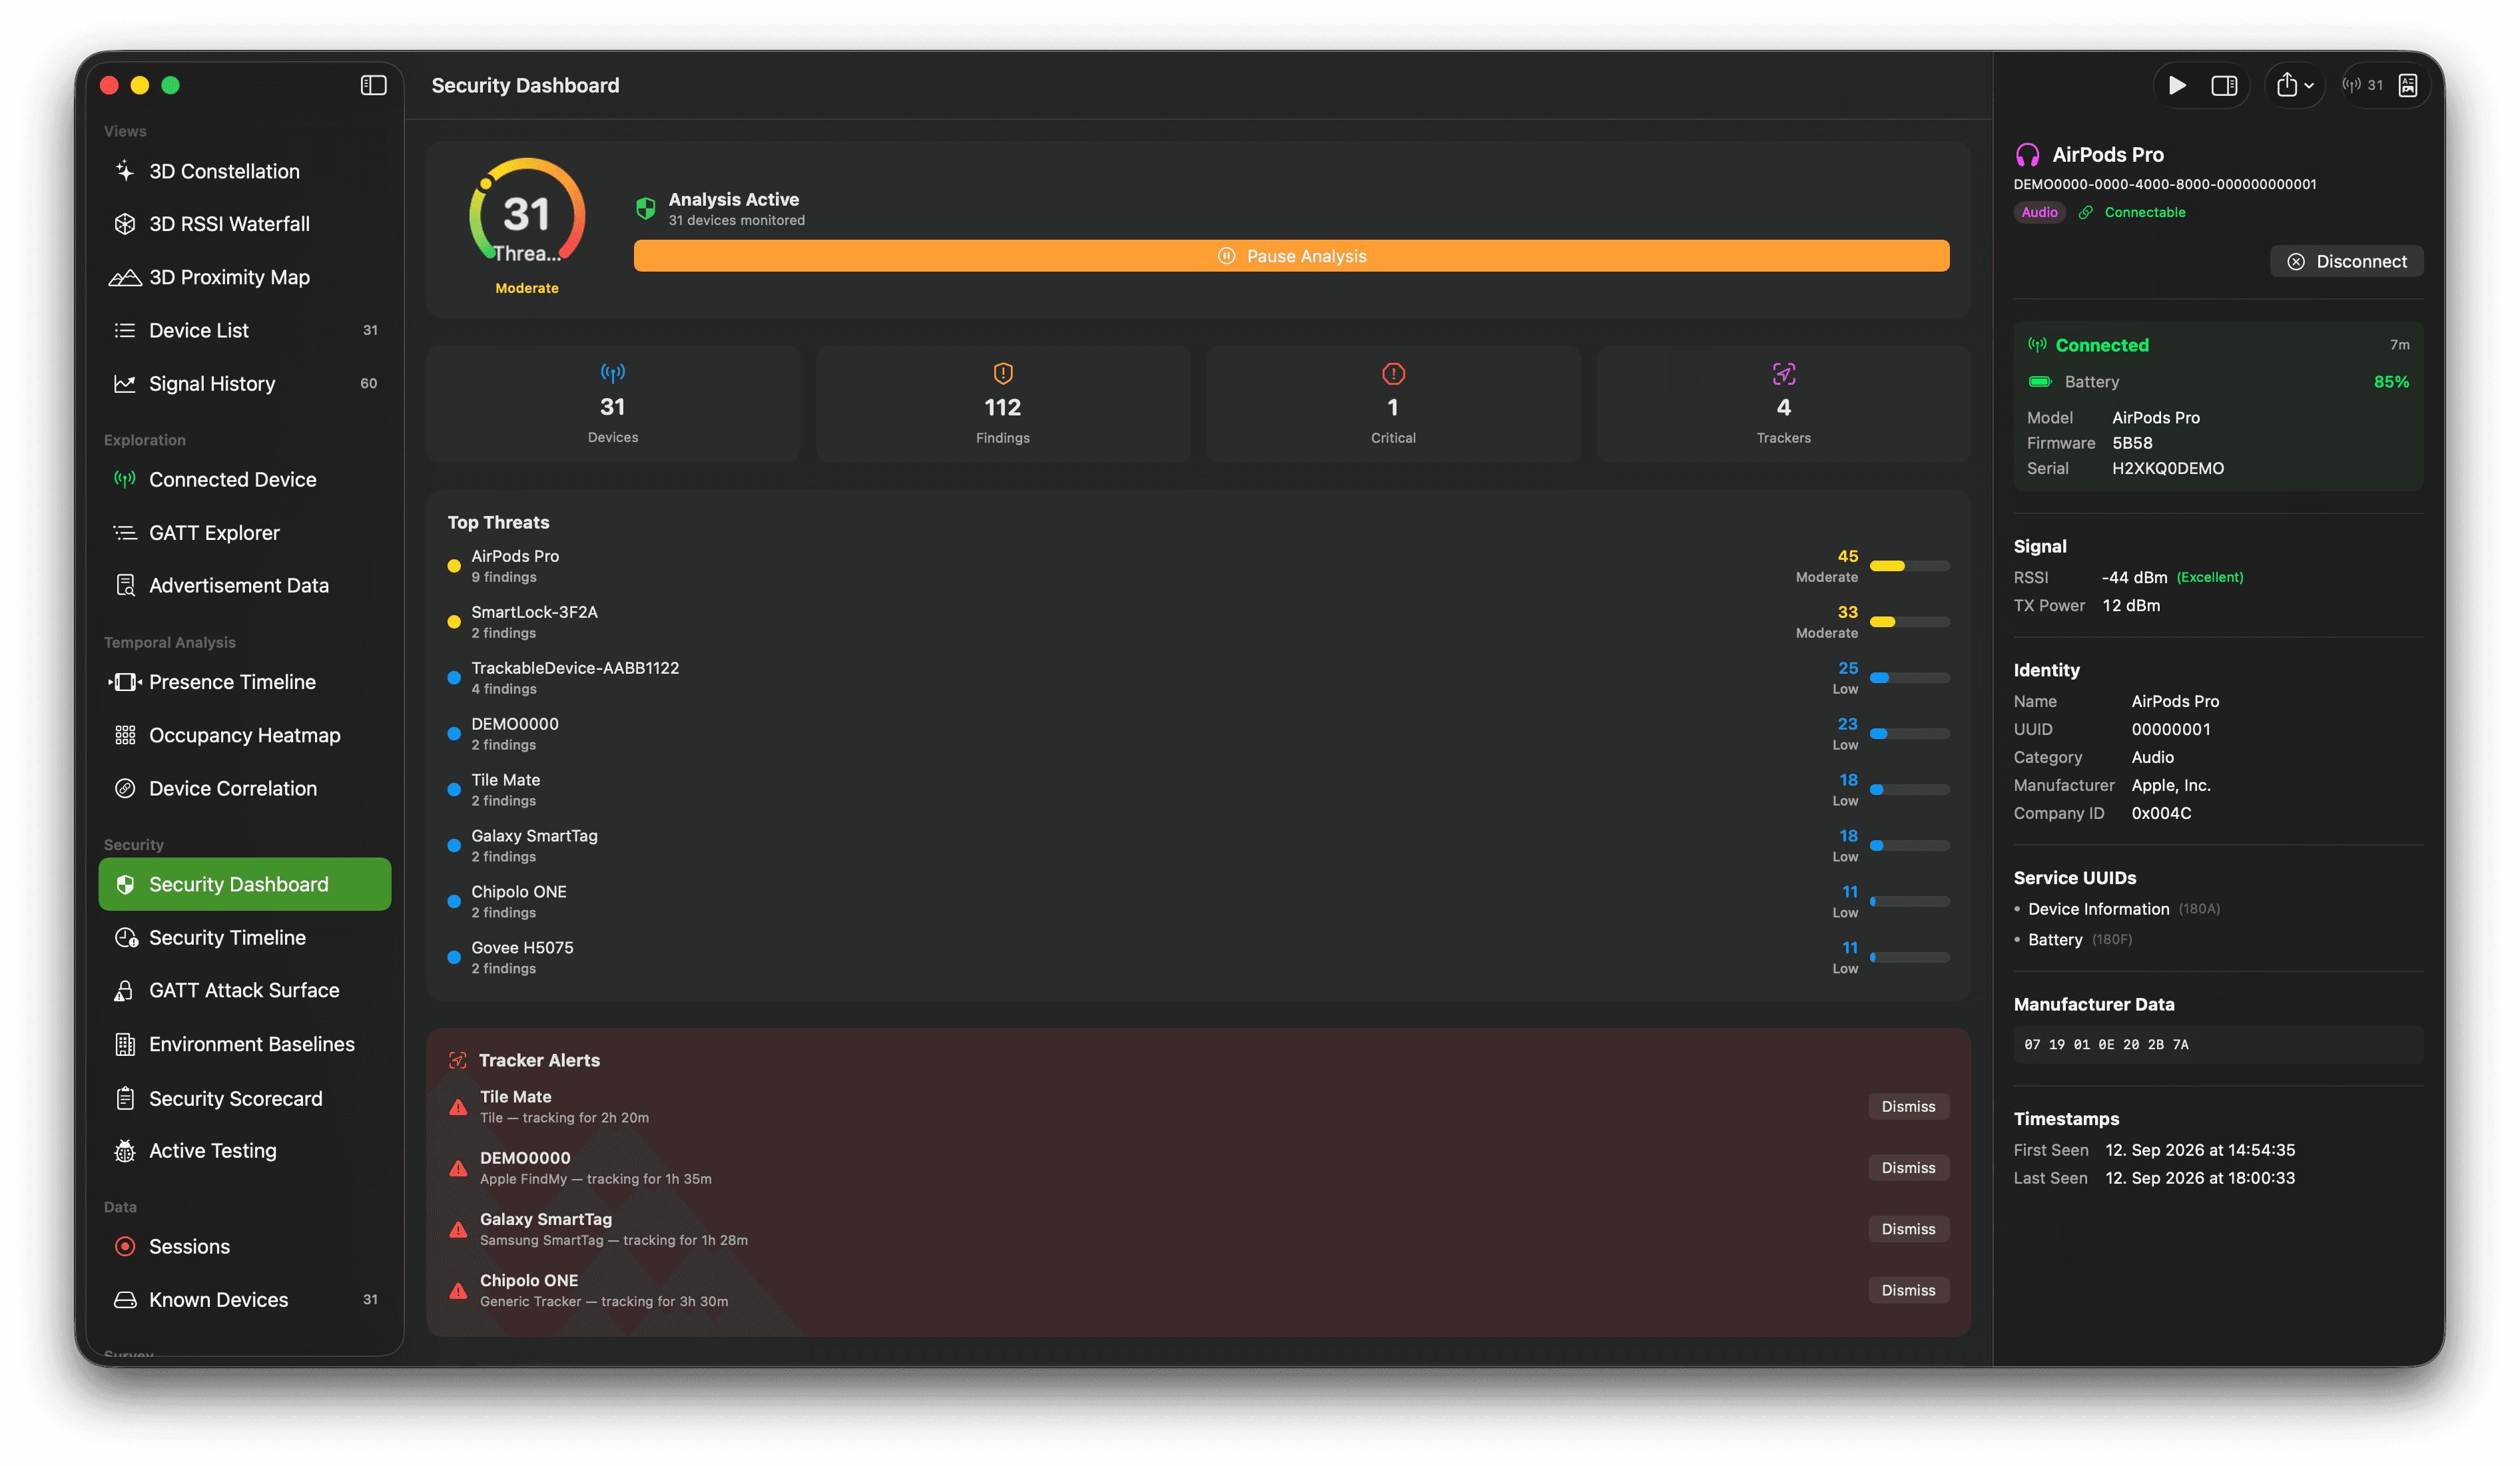
Task: Open the Occupancy Heatmap view
Action: (245, 736)
